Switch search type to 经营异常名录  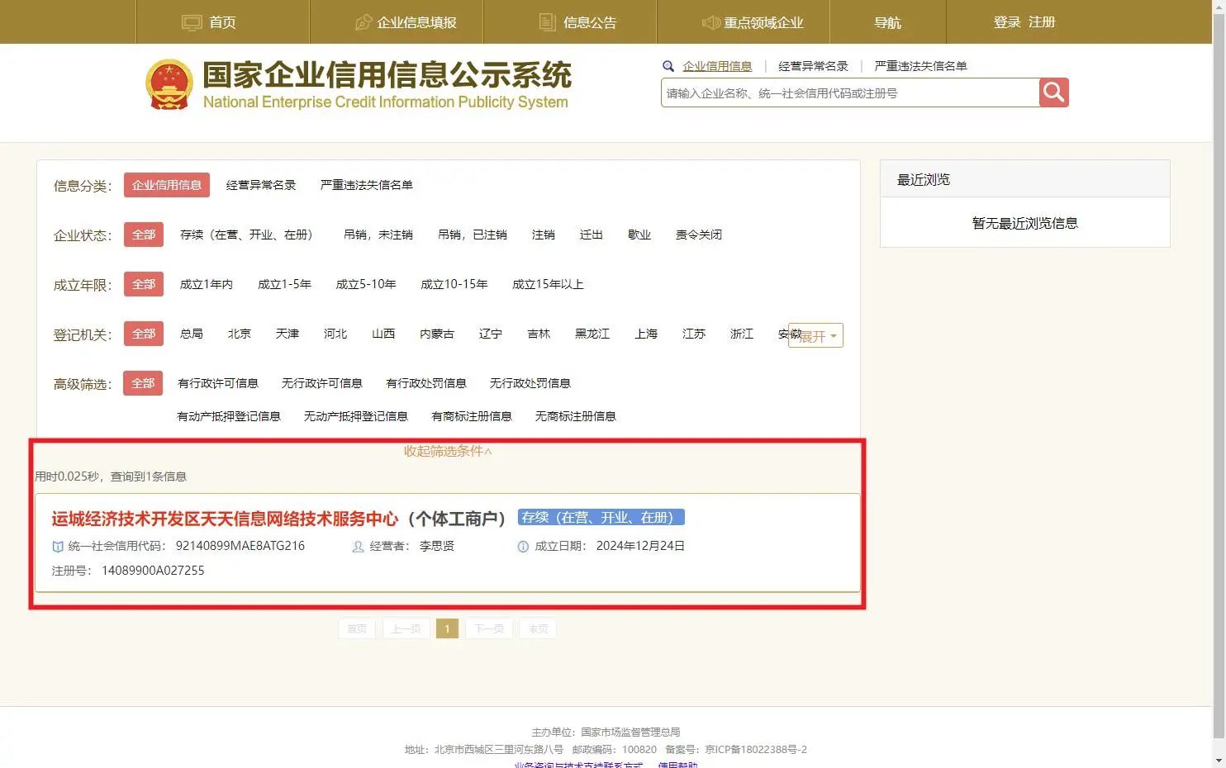(813, 66)
